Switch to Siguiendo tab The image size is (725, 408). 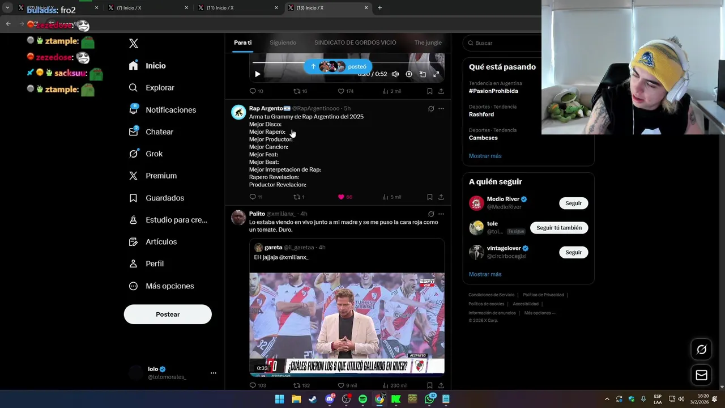(x=283, y=42)
